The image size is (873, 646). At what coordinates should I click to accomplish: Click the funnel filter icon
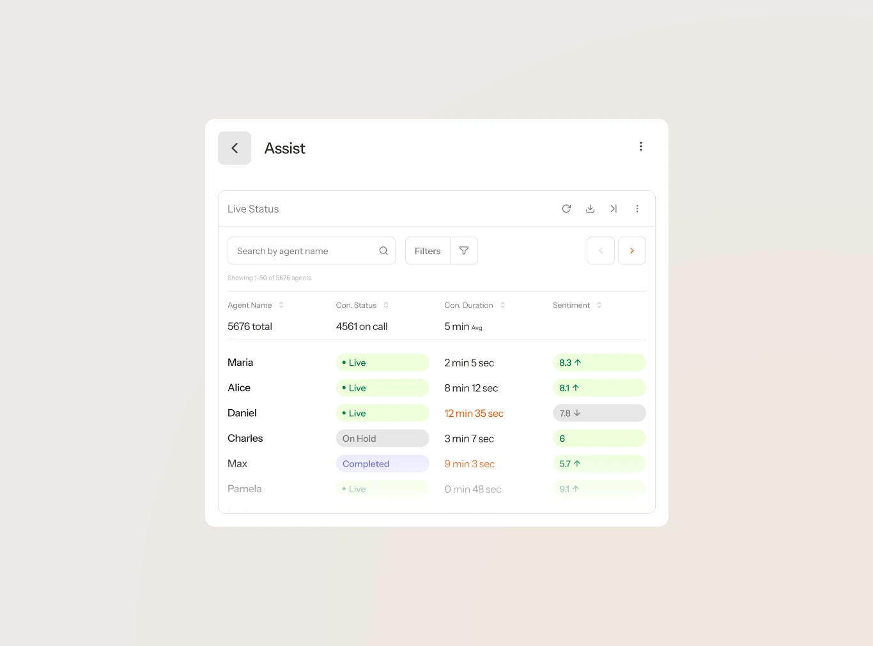click(x=464, y=251)
